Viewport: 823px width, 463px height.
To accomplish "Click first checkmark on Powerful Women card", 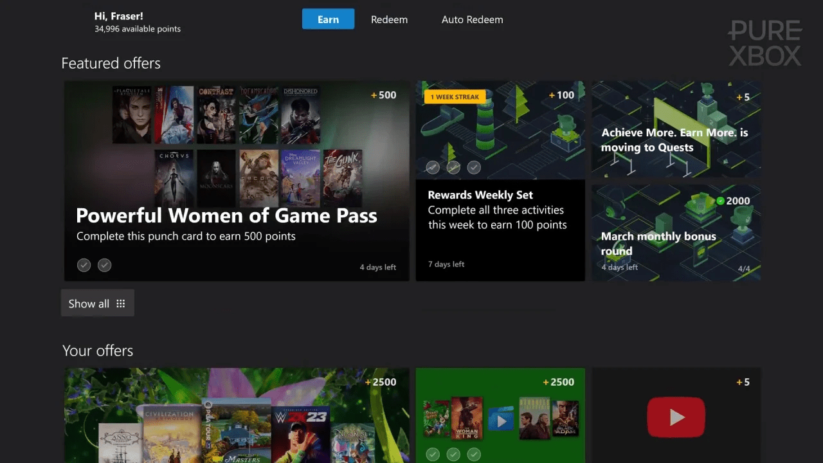I will tap(84, 265).
